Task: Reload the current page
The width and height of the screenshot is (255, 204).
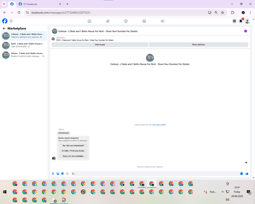Action: (x=19, y=13)
